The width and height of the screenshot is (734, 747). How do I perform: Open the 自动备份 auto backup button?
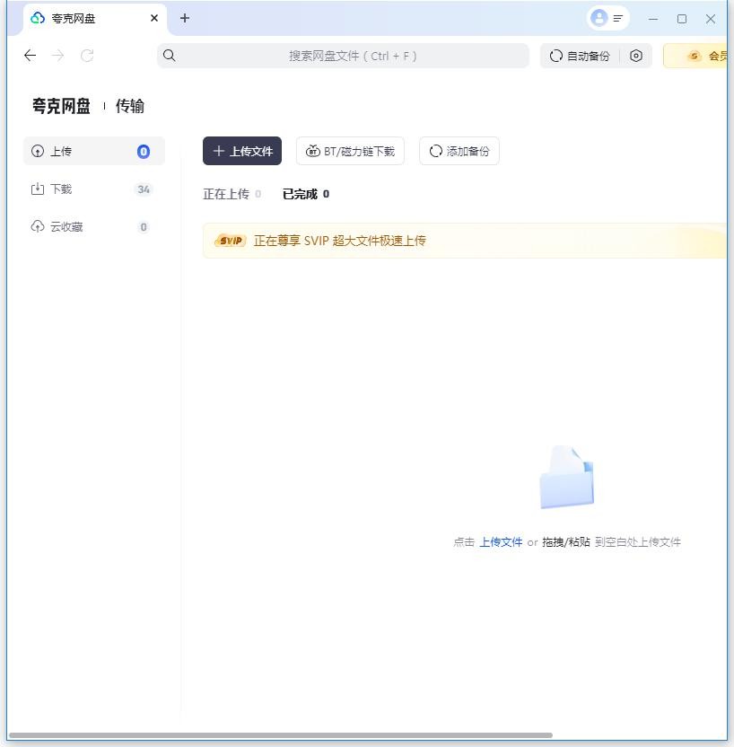click(580, 56)
